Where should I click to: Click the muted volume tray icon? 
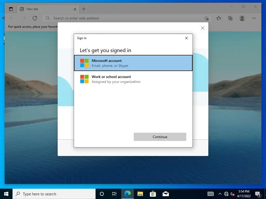(x=232, y=194)
